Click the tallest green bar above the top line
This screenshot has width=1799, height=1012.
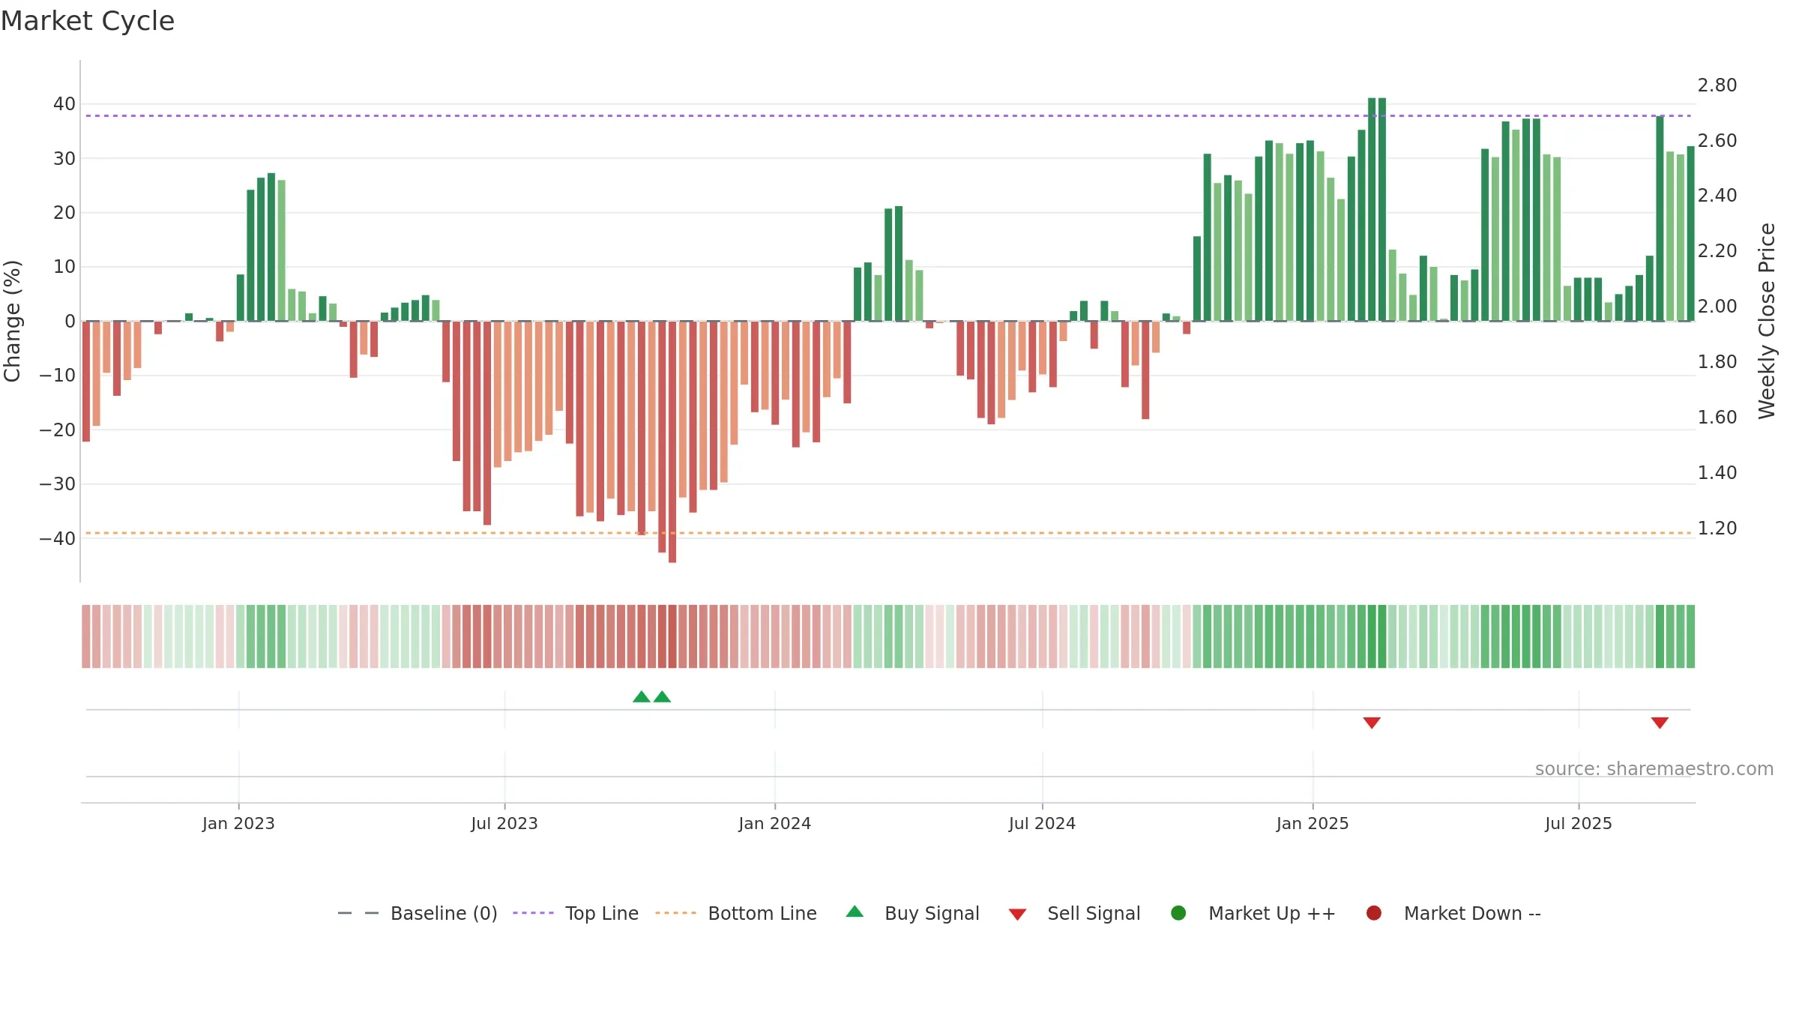tap(1372, 209)
